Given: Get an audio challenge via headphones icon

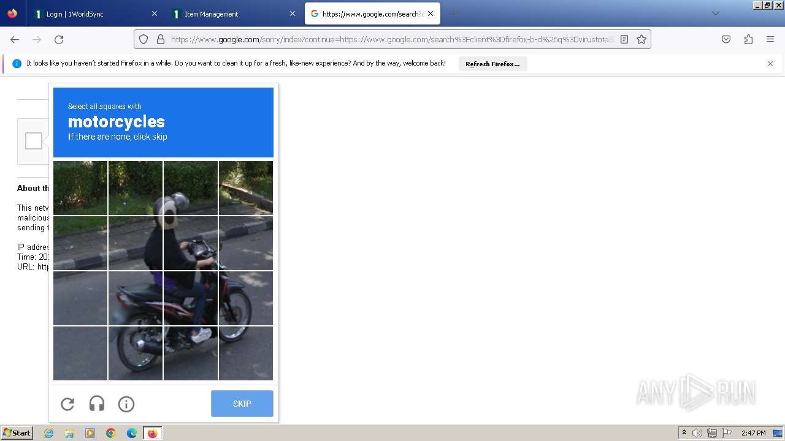Looking at the screenshot, I should (x=97, y=404).
